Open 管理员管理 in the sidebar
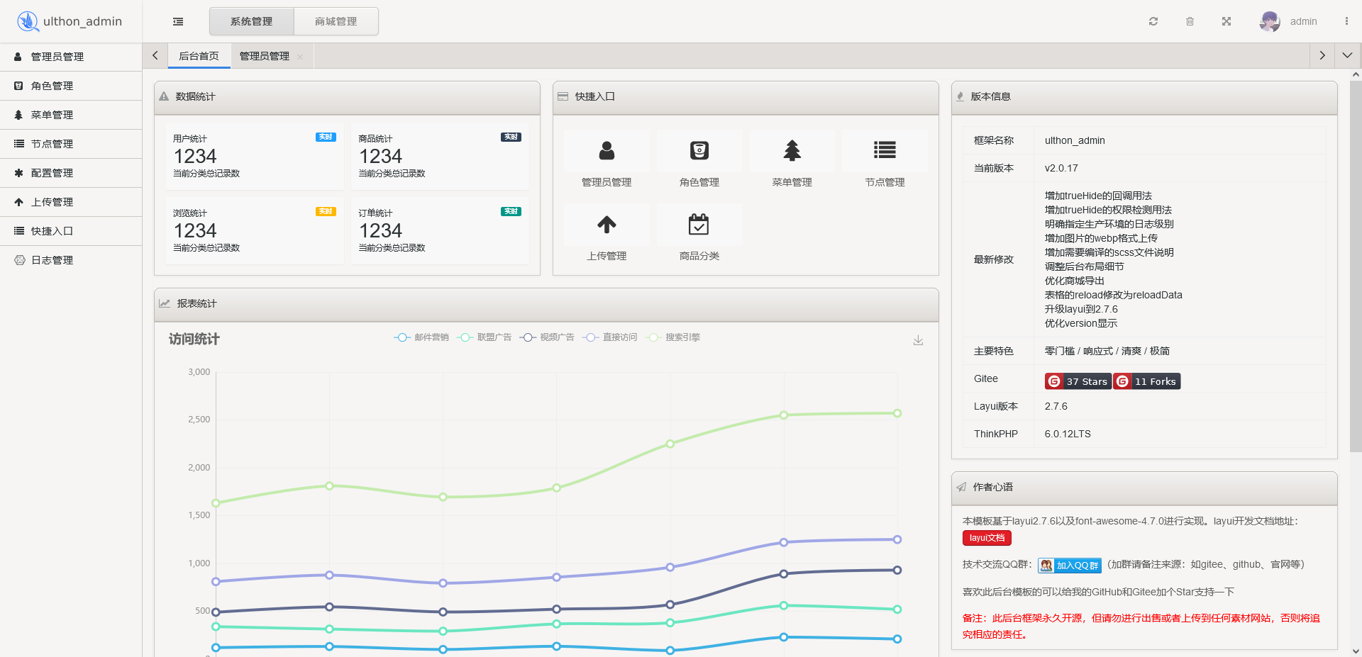The image size is (1362, 657). tap(71, 57)
